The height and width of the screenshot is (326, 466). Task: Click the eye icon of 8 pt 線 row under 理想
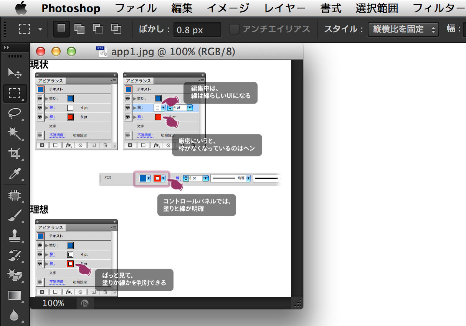click(x=40, y=264)
